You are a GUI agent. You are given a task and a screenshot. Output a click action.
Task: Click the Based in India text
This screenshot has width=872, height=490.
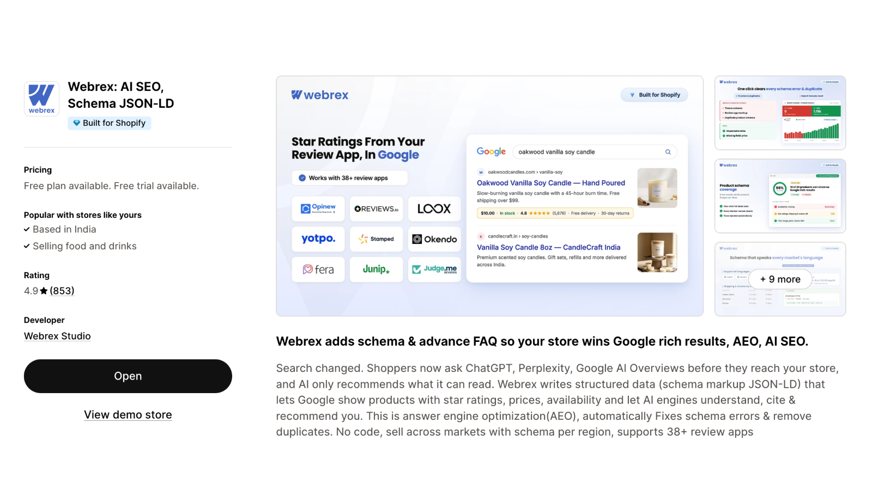pos(64,230)
